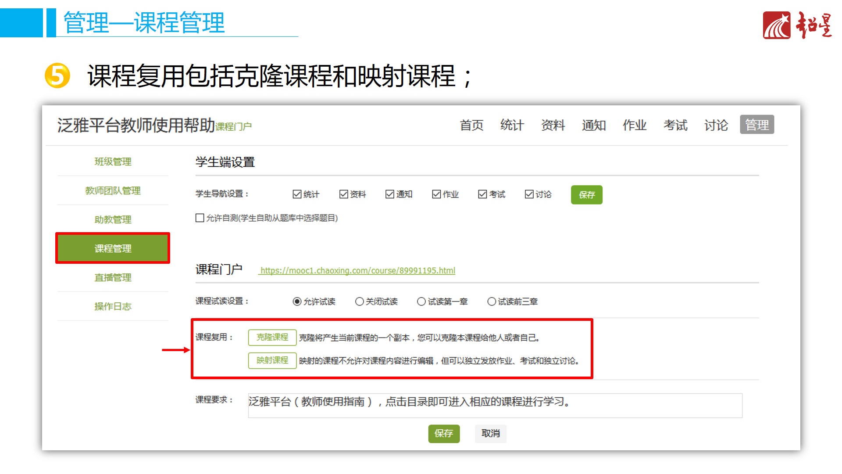Open the course portal chaoxing link
Screen dimensions: 842x474
click(357, 271)
